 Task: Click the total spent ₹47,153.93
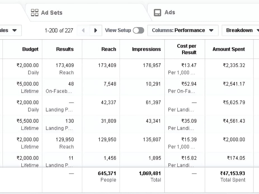[232, 173]
